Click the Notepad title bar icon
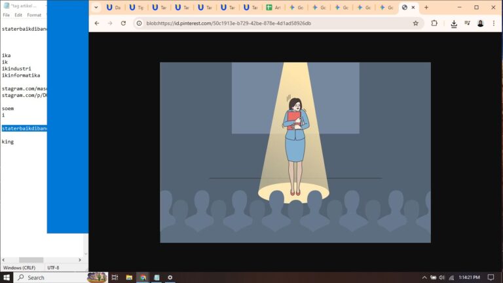The image size is (503, 283). click(x=6, y=6)
